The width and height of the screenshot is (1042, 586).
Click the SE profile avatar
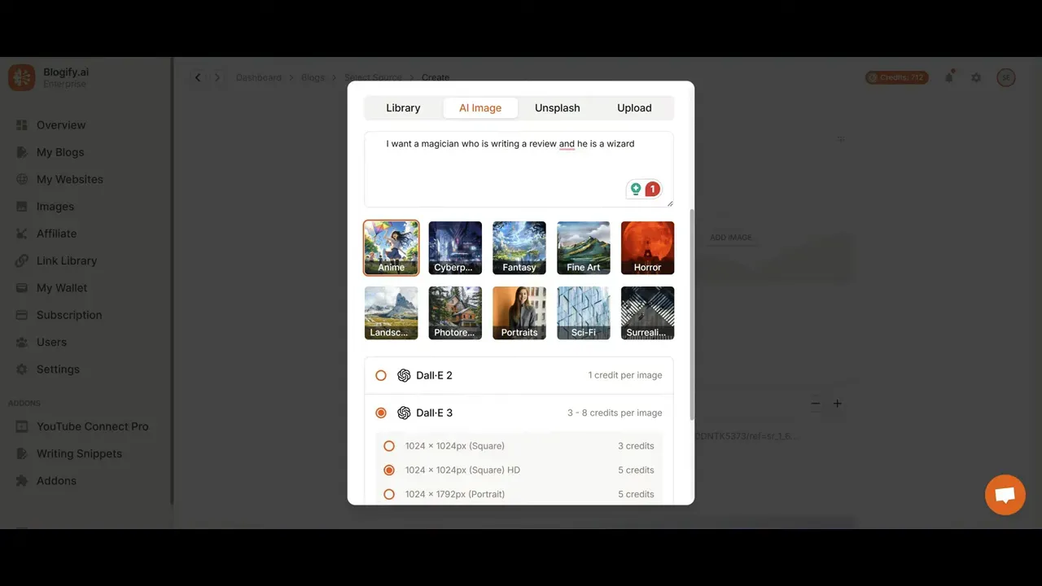coord(1006,77)
